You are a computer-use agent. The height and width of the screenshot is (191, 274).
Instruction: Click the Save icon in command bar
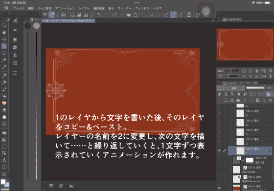86,15
